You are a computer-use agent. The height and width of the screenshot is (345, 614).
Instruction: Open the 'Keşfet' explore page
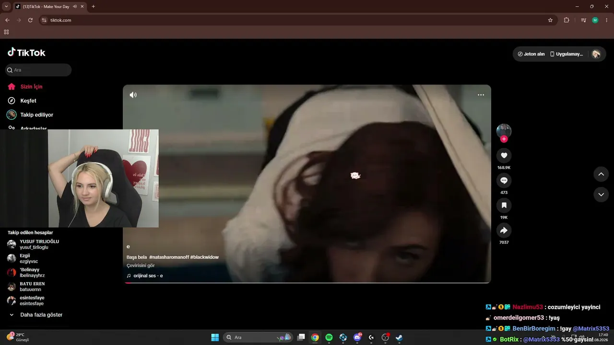click(x=28, y=101)
